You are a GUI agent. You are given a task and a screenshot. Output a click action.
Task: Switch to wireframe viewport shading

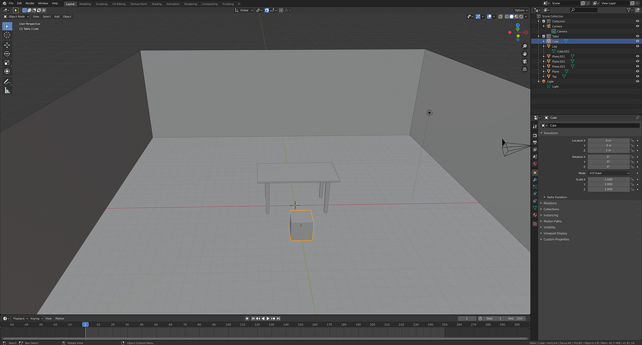(x=507, y=16)
